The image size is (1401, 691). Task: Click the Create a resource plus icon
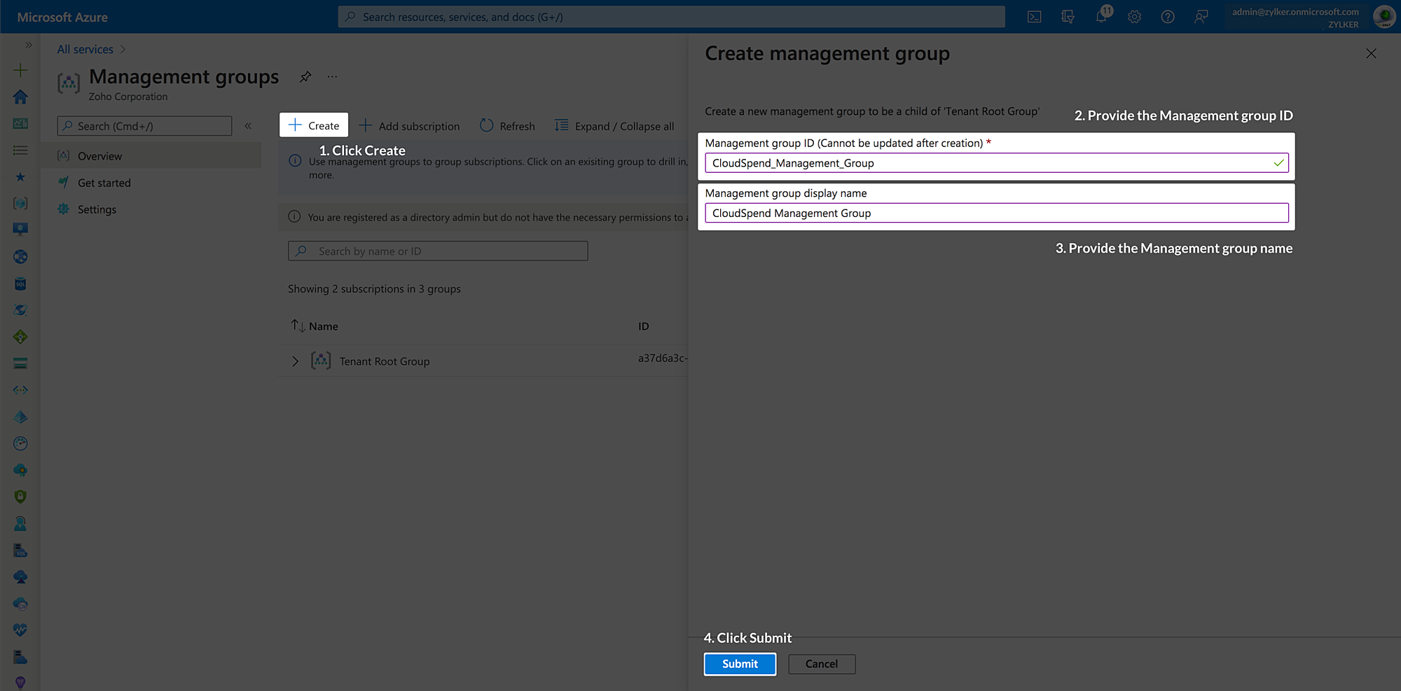(20, 70)
